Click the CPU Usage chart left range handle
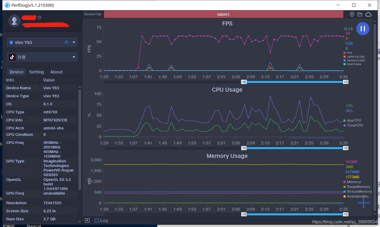 point(244,148)
